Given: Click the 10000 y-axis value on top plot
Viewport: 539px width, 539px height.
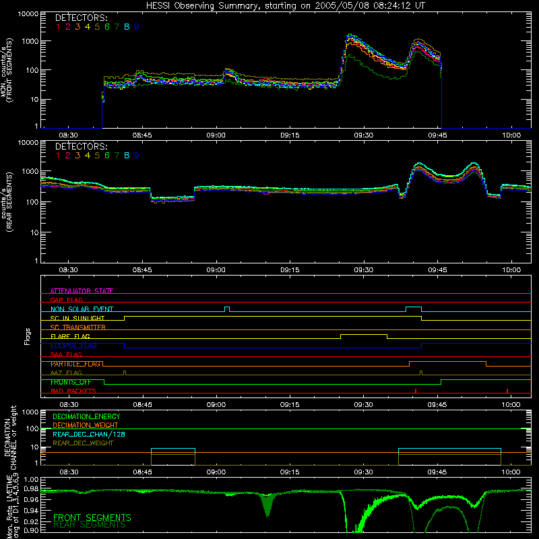Looking at the screenshot, I should click(x=28, y=13).
